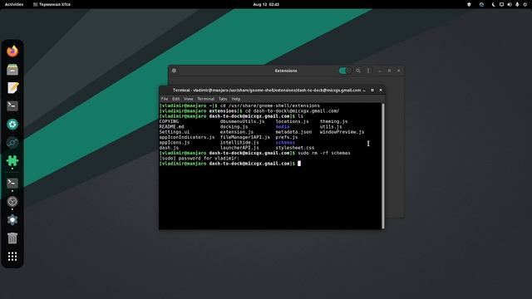
Task: Open the Extensions window kebab menu
Action: pyautogui.click(x=368, y=71)
